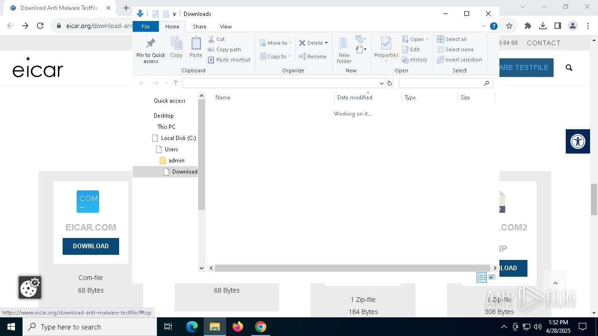Open Firefox from taskbar

pos(238,327)
